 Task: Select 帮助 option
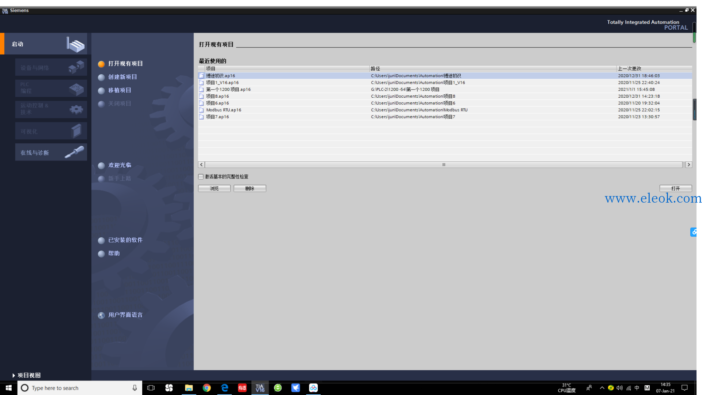tap(109, 253)
